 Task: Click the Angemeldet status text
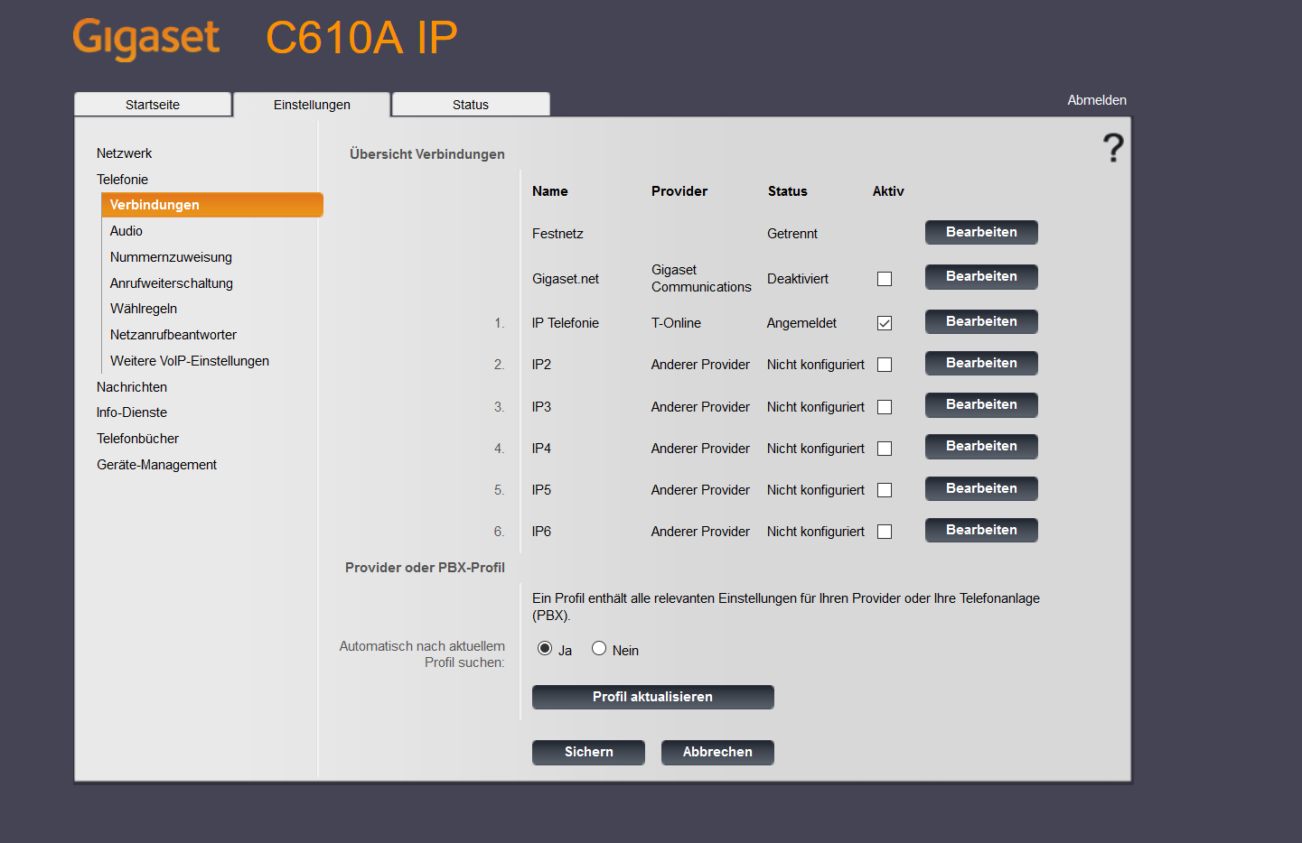[801, 323]
